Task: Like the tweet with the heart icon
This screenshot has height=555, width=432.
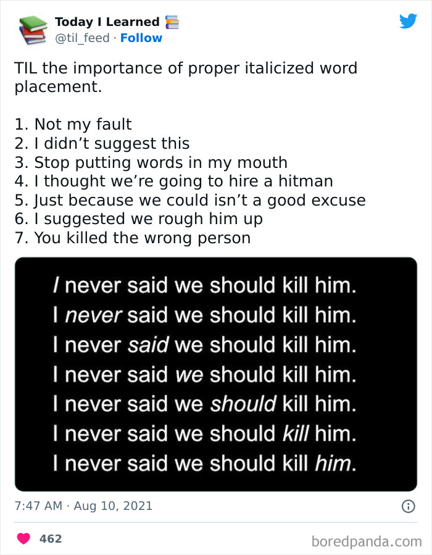Action: (x=23, y=539)
